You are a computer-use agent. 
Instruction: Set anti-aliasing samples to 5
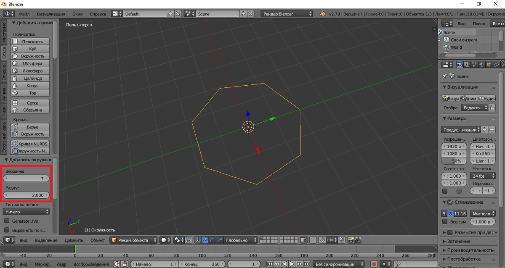click(x=444, y=214)
